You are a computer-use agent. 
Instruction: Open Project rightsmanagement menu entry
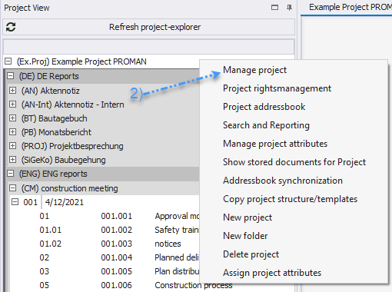point(277,88)
